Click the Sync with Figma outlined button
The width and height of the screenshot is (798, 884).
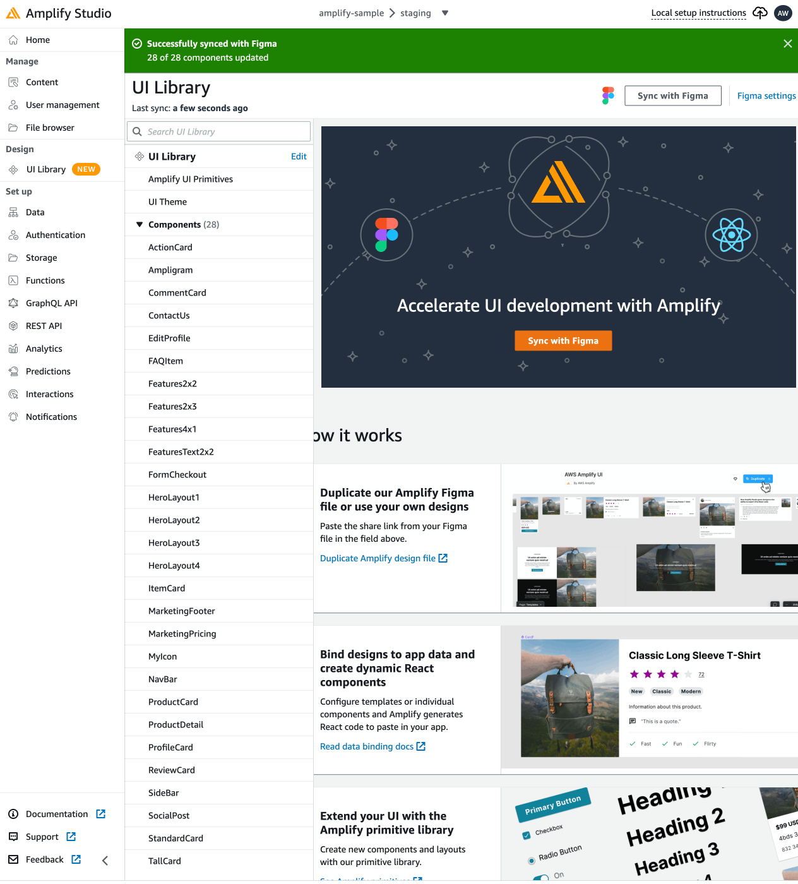pos(673,95)
